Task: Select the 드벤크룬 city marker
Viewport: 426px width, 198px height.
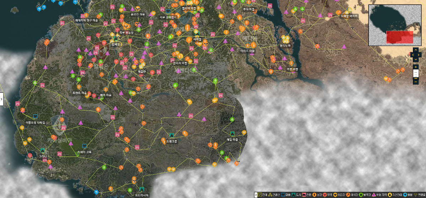Action: point(172,135)
